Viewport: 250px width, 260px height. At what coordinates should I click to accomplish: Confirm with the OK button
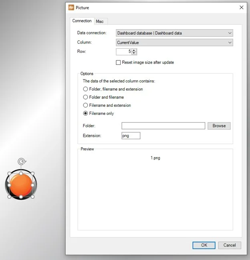[x=204, y=245]
